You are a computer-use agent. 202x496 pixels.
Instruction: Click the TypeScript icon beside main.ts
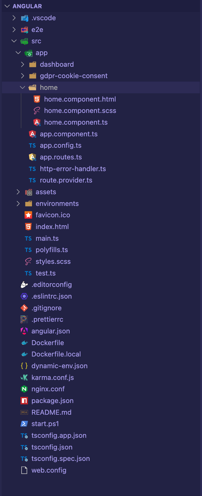pyautogui.click(x=28, y=238)
